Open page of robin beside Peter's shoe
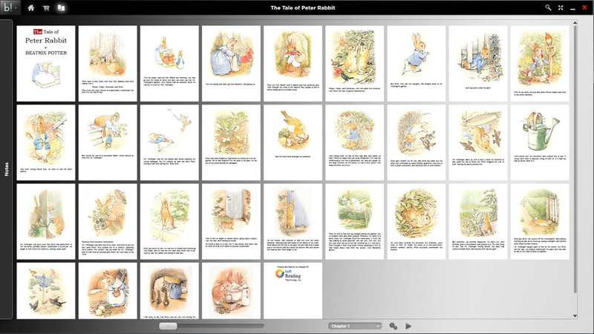The width and height of the screenshot is (594, 334). coord(293,143)
